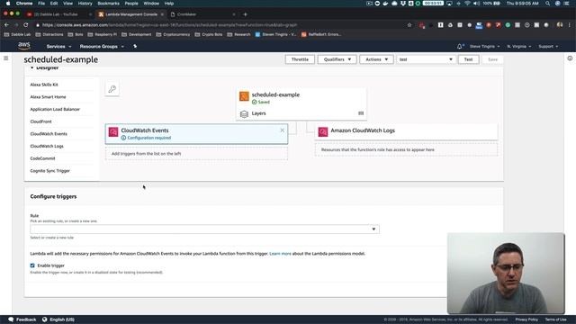Open the Development bookmark folder
This screenshot has width=576, height=324.
[x=136, y=34]
